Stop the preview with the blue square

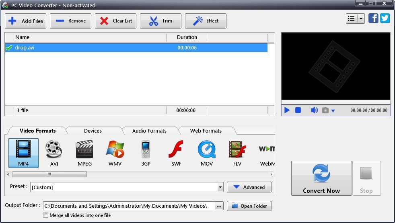(x=298, y=110)
